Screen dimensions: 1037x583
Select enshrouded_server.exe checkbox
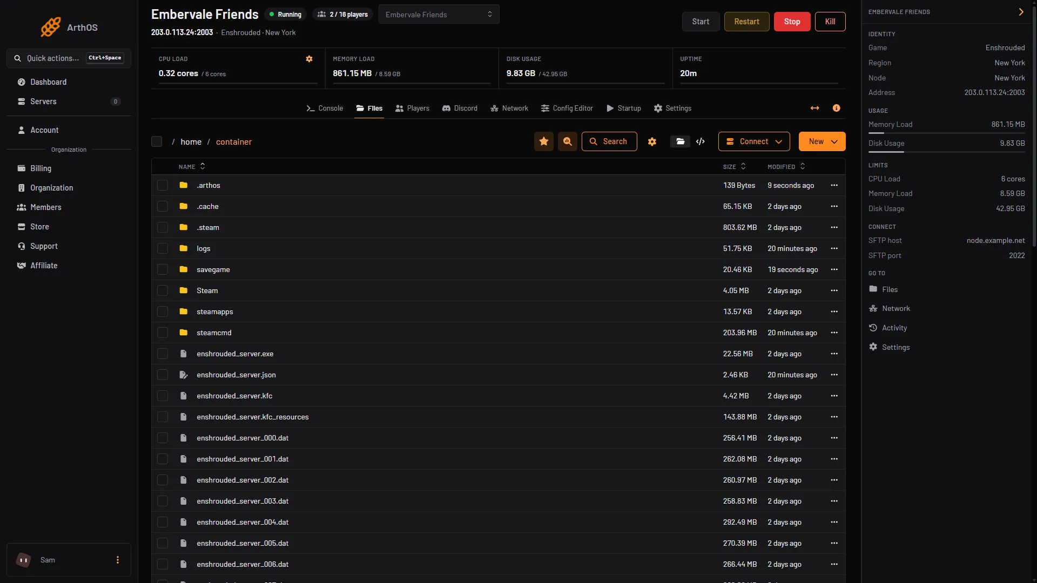pos(163,354)
